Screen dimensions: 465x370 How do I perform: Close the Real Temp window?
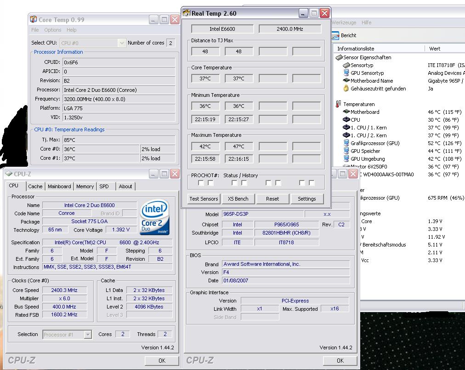(325, 13)
